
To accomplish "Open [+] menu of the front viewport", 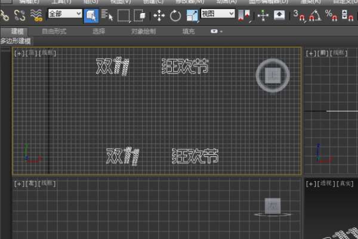I will coord(311,54).
